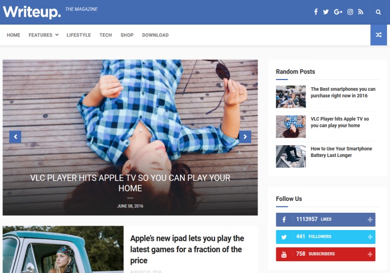Screen dimensions: 390x273
Task: Open the Facebook icon in header
Action: pyautogui.click(x=316, y=12)
